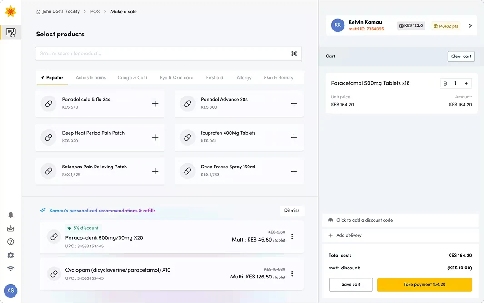Add Ibuprofen 400Mg Tablets to cart
Image resolution: width=484 pixels, height=303 pixels.
point(294,137)
